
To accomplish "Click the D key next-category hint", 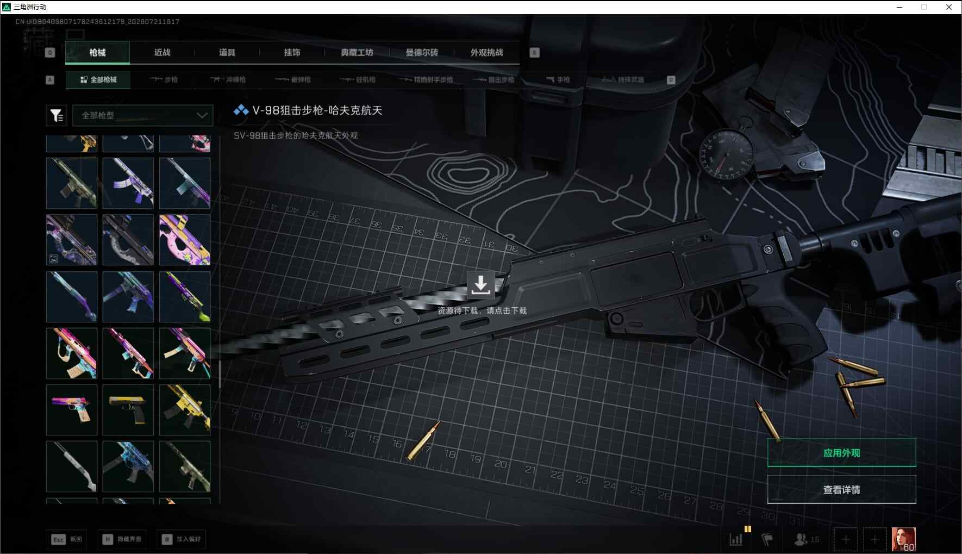I will pos(671,80).
